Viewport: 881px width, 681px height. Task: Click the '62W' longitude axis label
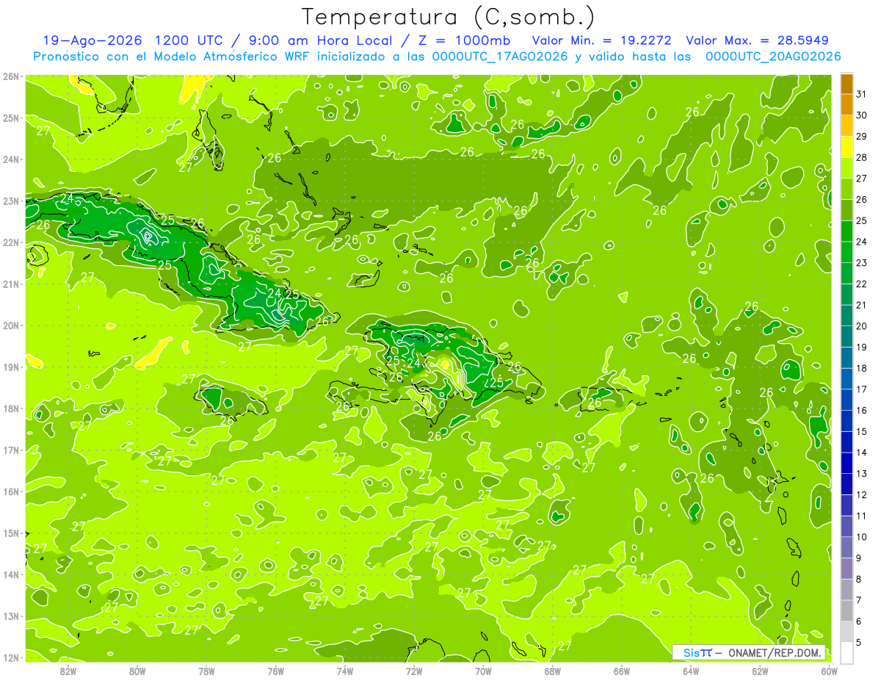pyautogui.click(x=760, y=671)
